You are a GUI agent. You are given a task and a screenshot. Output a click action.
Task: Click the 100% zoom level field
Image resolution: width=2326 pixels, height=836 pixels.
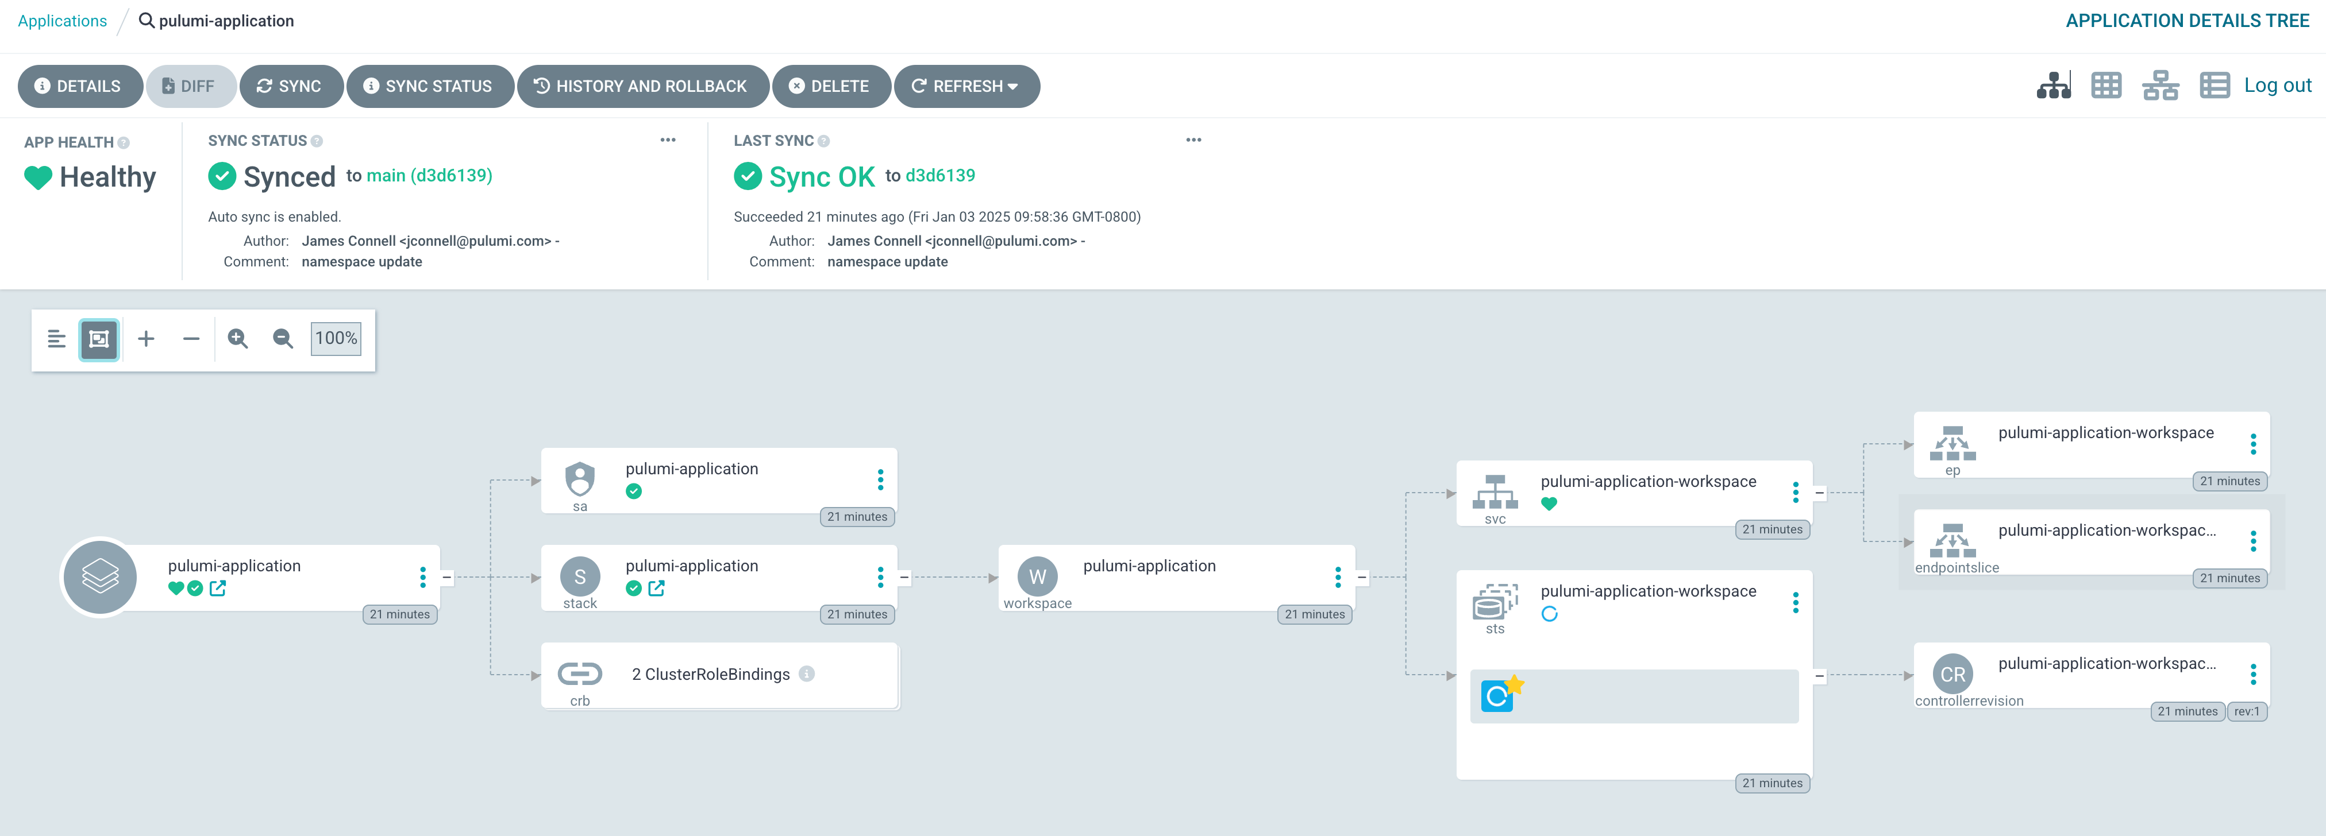336,338
